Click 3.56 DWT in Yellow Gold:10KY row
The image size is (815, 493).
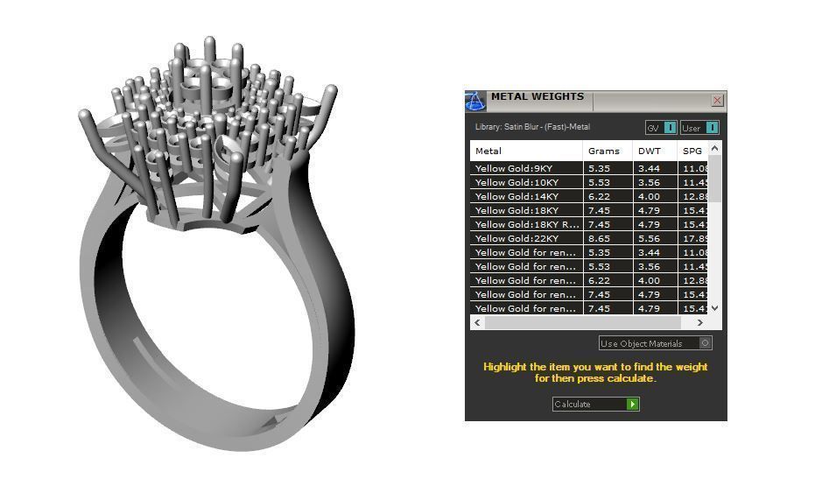[x=655, y=182]
